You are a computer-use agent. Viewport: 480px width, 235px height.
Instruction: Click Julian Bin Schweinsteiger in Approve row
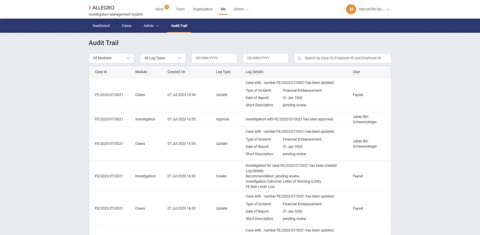click(365, 119)
